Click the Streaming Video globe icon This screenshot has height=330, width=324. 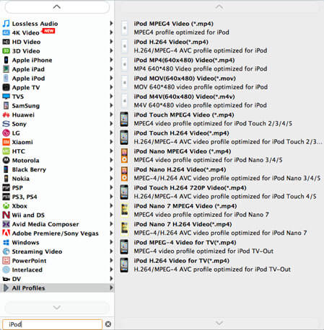6,251
